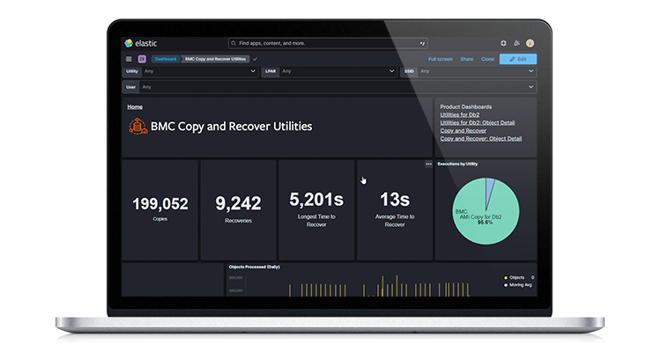Expand the breadcrumb chevron after dashboard title
This screenshot has height=352, width=661.
pyautogui.click(x=255, y=59)
